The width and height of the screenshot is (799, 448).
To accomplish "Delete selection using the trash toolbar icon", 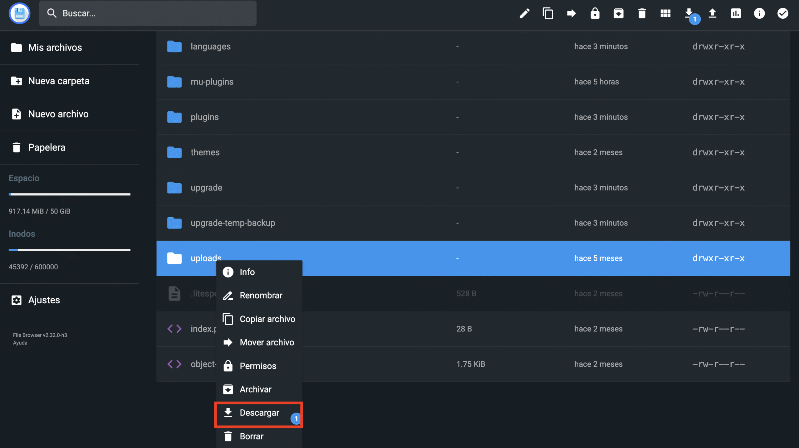I will tap(642, 13).
